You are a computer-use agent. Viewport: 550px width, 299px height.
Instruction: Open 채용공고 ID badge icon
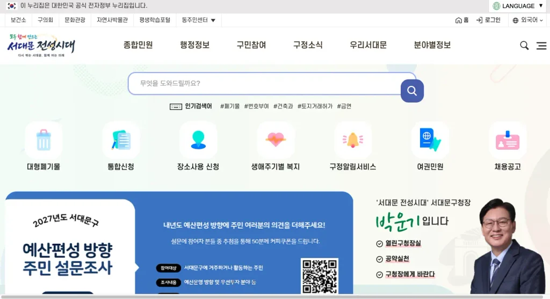point(508,140)
